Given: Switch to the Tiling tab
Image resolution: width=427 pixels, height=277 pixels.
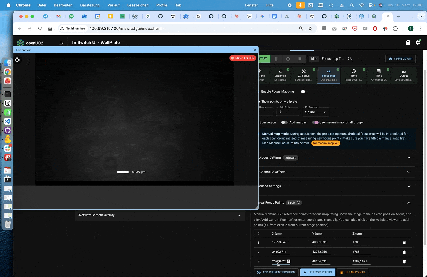Looking at the screenshot, I should (x=378, y=75).
